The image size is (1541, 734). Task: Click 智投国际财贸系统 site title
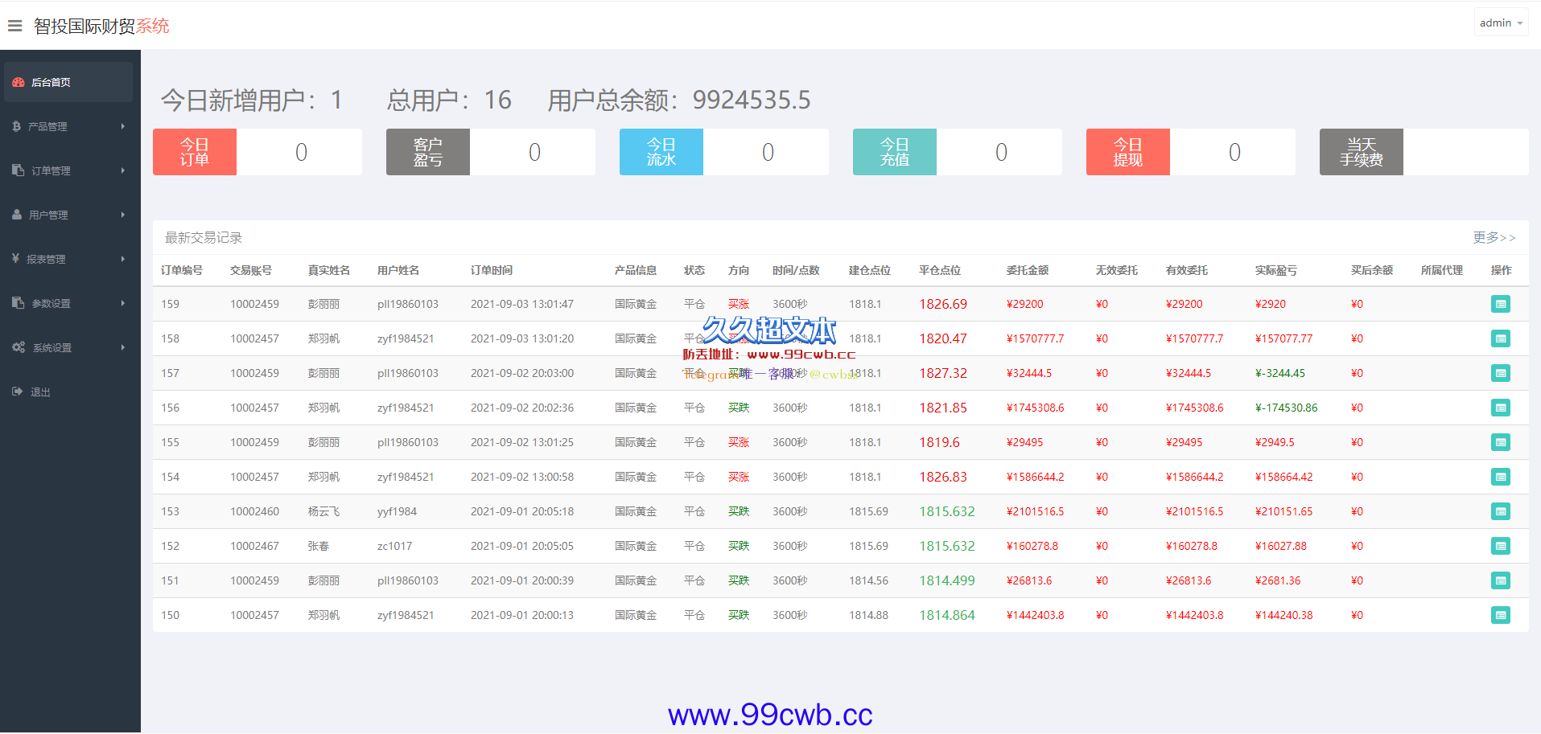pos(101,26)
